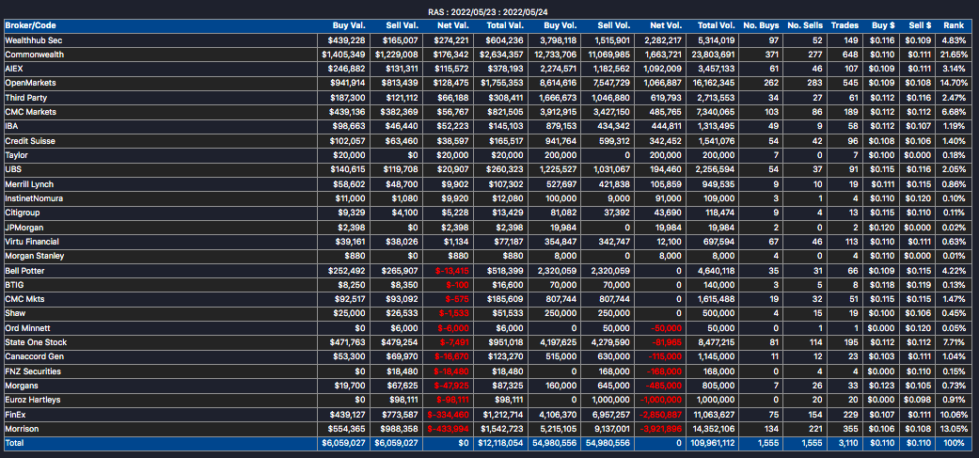Click the No. Sells column header
Viewport: 979px width, 458px height.
tap(805, 25)
